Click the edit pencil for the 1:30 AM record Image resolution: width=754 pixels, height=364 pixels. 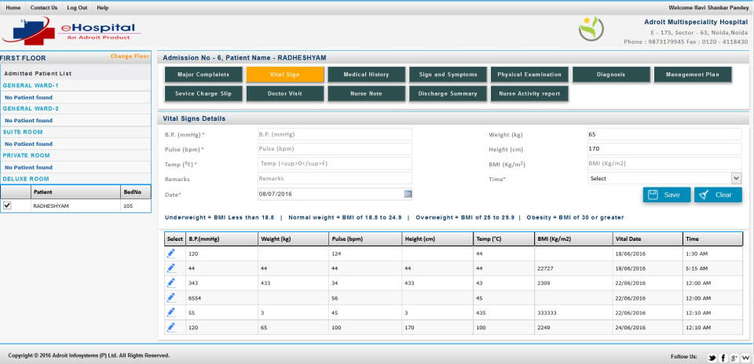coord(171,253)
